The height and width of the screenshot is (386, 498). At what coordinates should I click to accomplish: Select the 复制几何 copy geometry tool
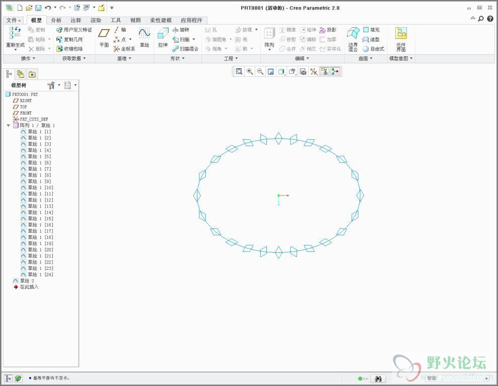pyautogui.click(x=69, y=39)
